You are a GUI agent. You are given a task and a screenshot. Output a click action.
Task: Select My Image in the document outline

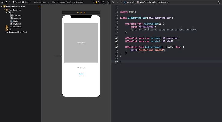[17, 18]
